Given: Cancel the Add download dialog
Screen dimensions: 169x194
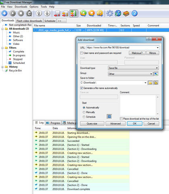Looking at the screenshot, I should click(151, 124).
